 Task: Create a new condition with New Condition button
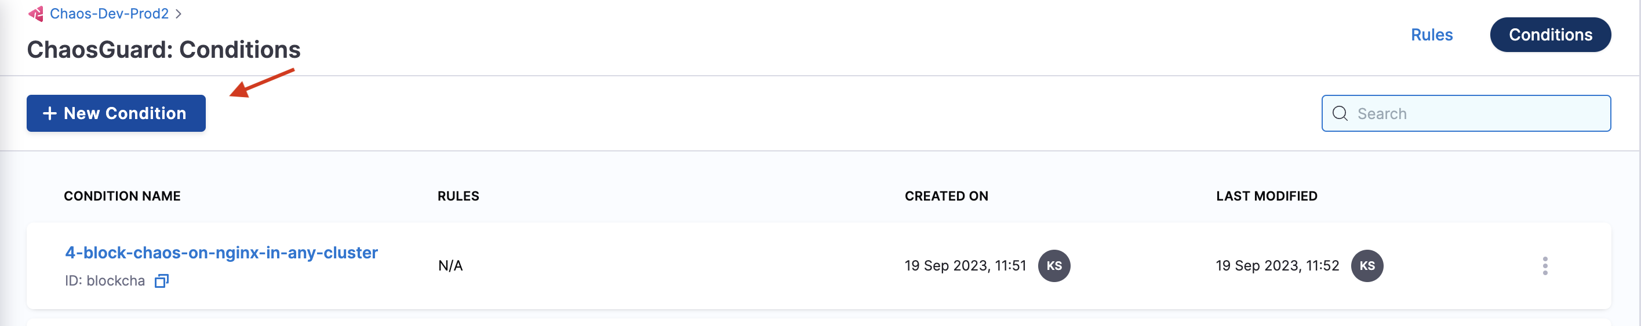(116, 113)
